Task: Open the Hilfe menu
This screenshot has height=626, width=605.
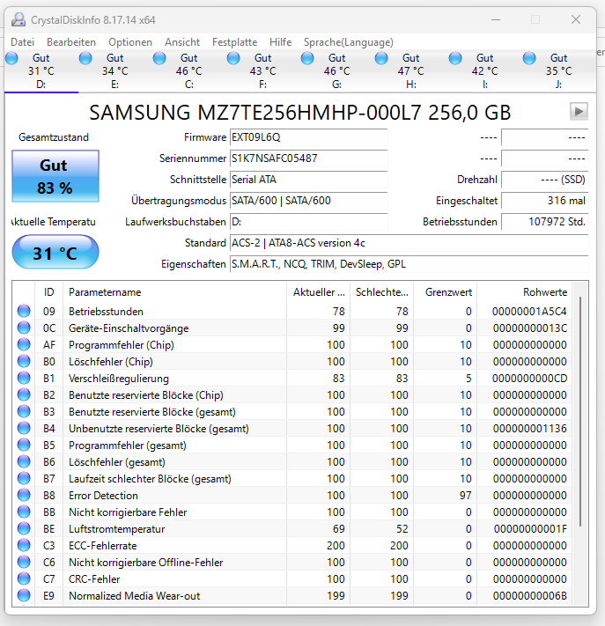Action: pyautogui.click(x=280, y=42)
